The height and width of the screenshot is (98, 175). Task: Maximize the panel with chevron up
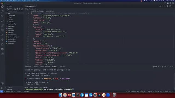pyautogui.click(x=170, y=67)
